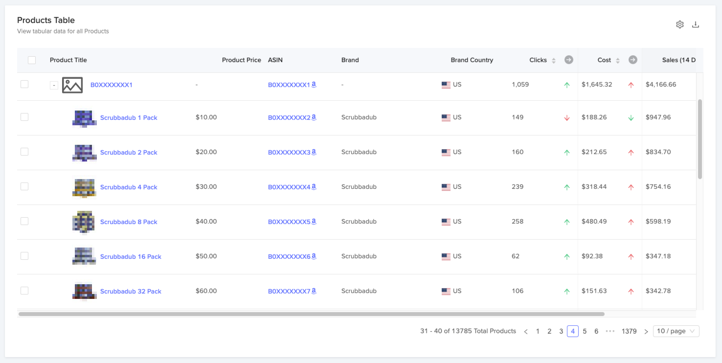Open Amazon icon next to ASIN B0XXXXXXX4
The image size is (722, 363).
(x=314, y=187)
